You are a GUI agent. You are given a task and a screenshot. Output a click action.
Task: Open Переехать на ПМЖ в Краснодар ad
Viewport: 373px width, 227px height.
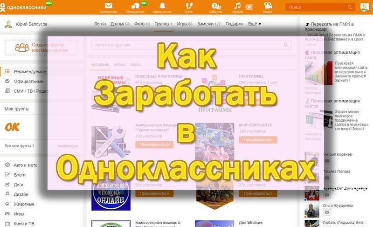pos(330,27)
